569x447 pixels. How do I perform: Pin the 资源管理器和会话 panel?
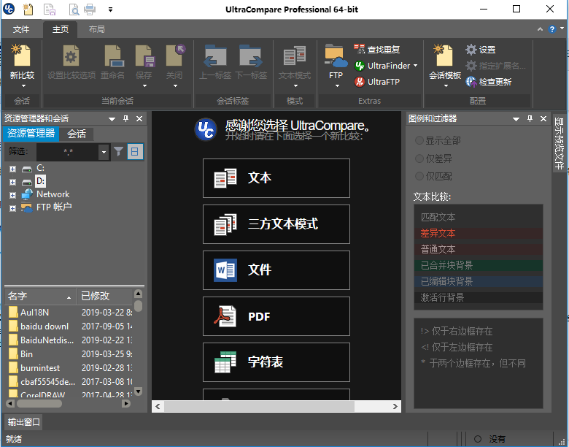[126, 118]
